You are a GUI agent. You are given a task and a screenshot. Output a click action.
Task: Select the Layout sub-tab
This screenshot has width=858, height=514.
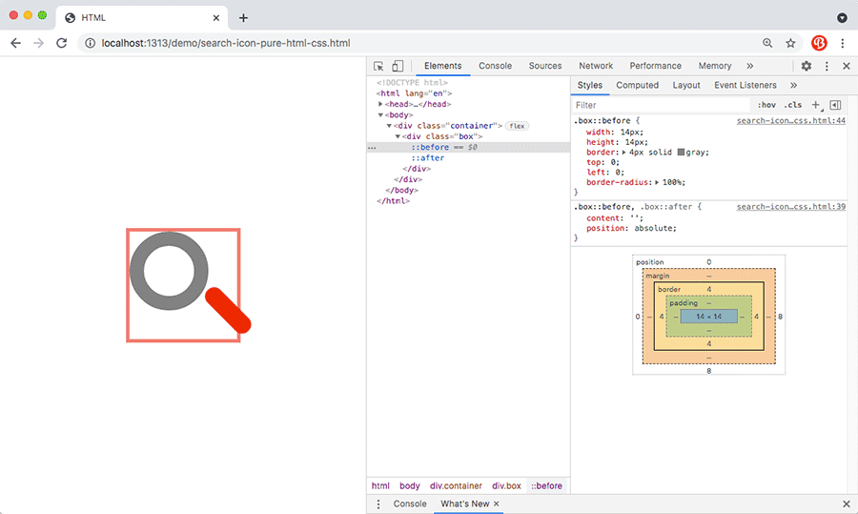(686, 86)
